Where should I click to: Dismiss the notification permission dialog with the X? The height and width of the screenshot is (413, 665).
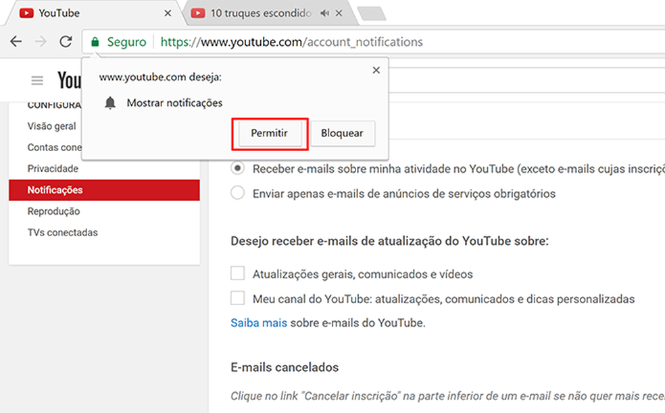(376, 70)
